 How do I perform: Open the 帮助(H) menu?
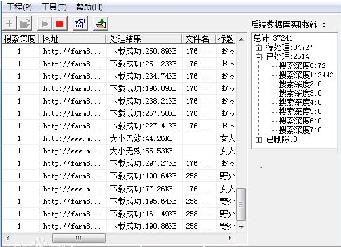pyautogui.click(x=89, y=7)
